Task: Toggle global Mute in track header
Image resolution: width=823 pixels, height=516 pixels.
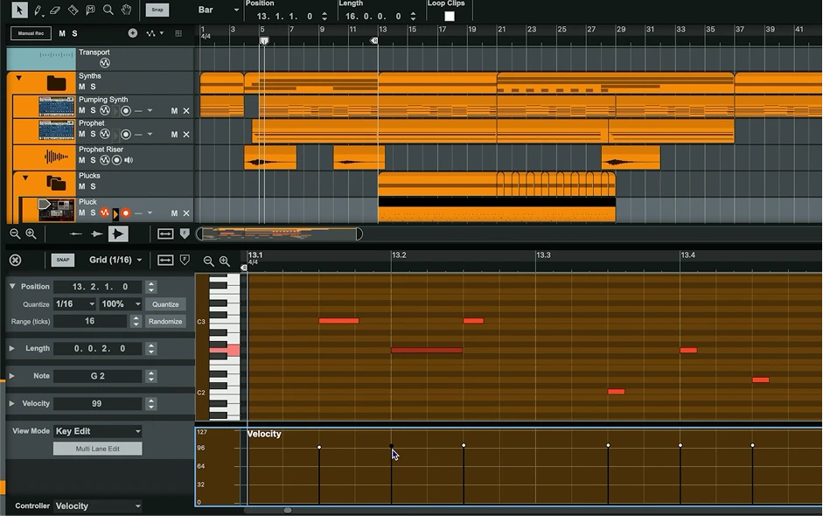Action: 62,33
